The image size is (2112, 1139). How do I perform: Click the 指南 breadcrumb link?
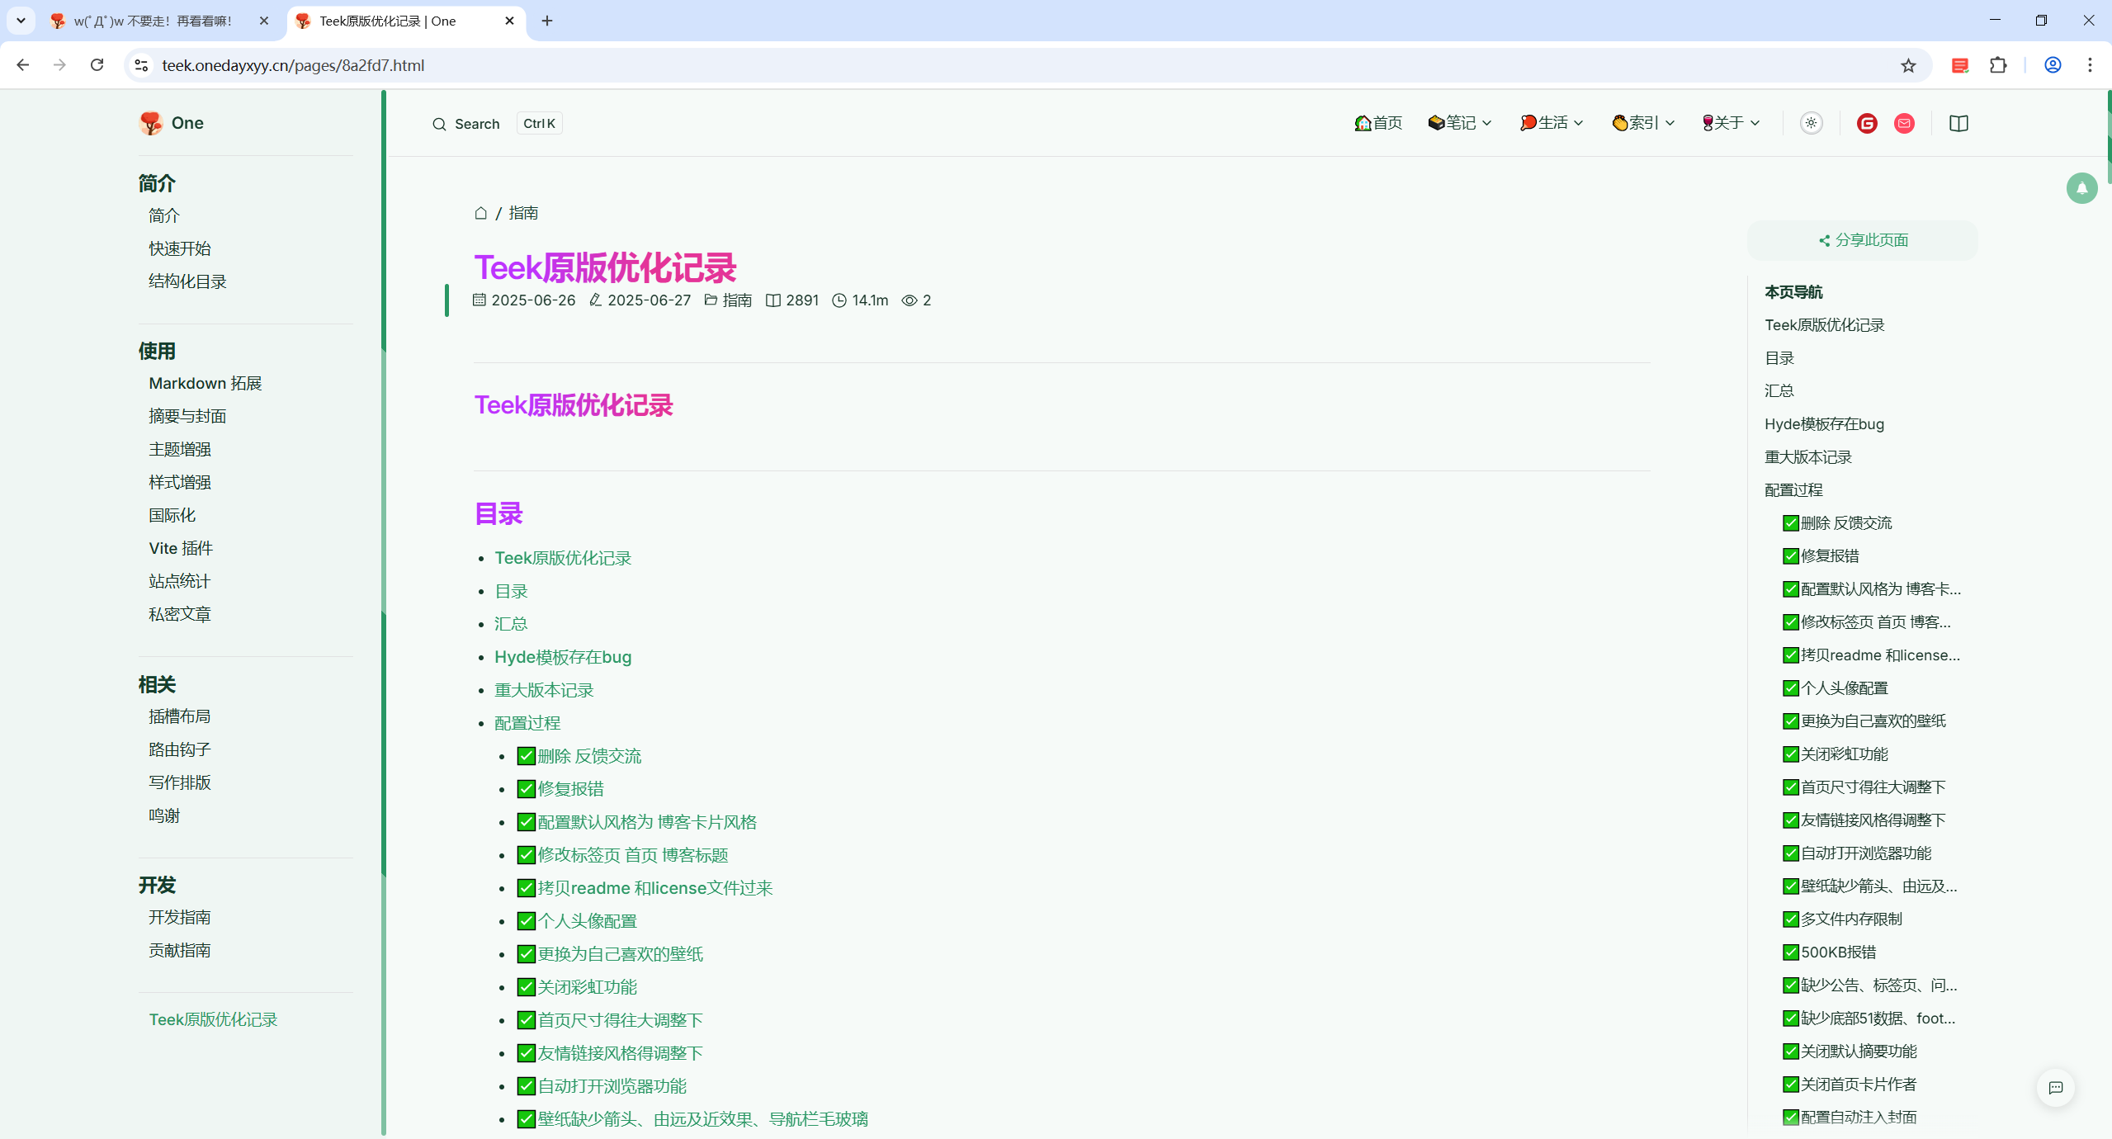pyautogui.click(x=523, y=213)
